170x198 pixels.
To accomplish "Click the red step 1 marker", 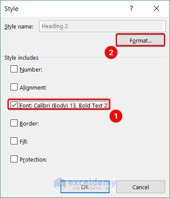I will (x=116, y=116).
